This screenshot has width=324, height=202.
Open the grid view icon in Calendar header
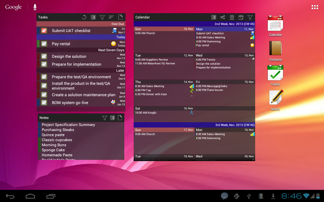point(232,17)
